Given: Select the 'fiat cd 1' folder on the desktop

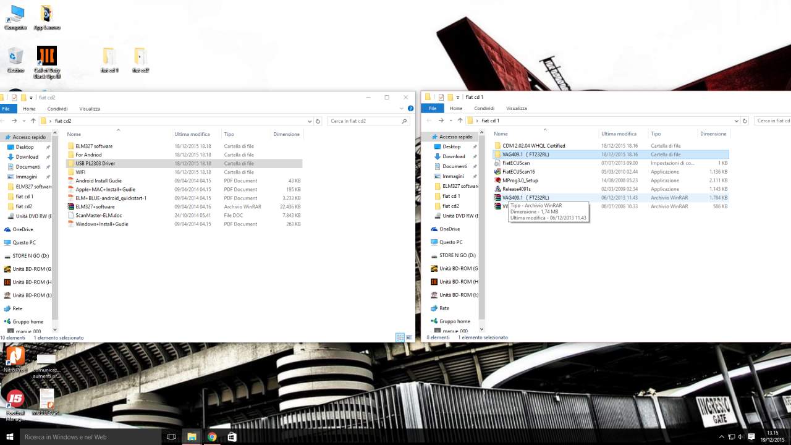Looking at the screenshot, I should 109,60.
